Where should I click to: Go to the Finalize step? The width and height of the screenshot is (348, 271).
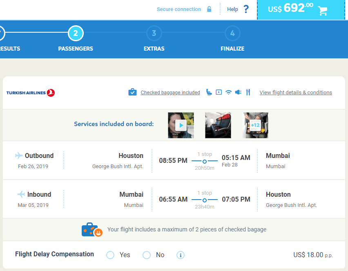(232, 34)
